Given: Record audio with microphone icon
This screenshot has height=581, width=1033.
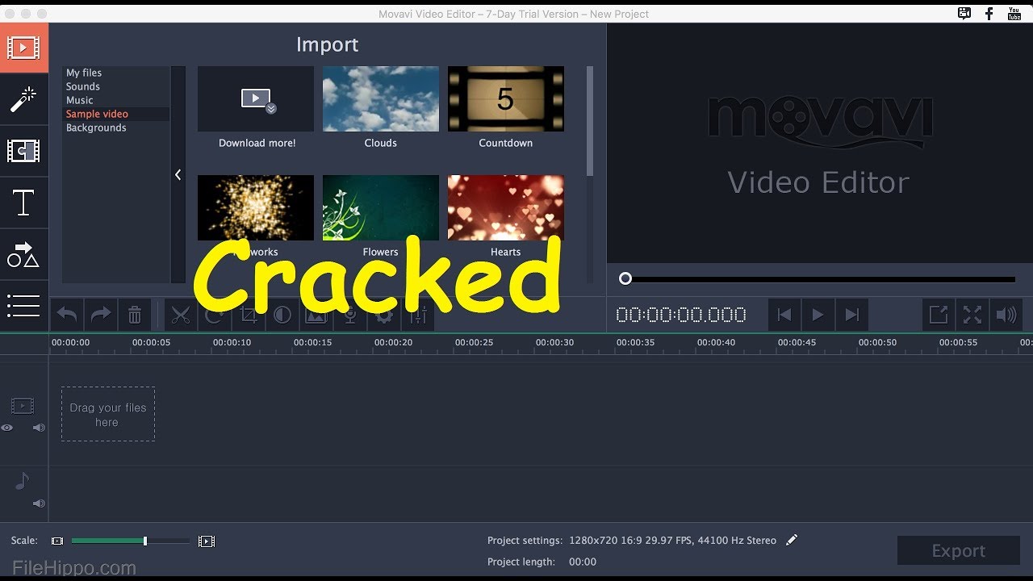Looking at the screenshot, I should coord(350,315).
